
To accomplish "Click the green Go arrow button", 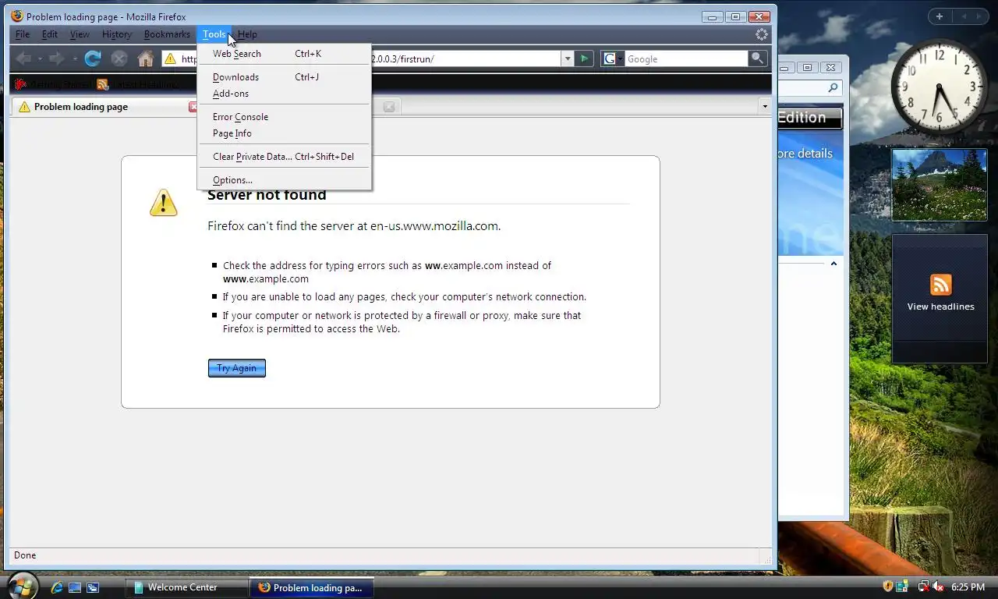I will [584, 58].
